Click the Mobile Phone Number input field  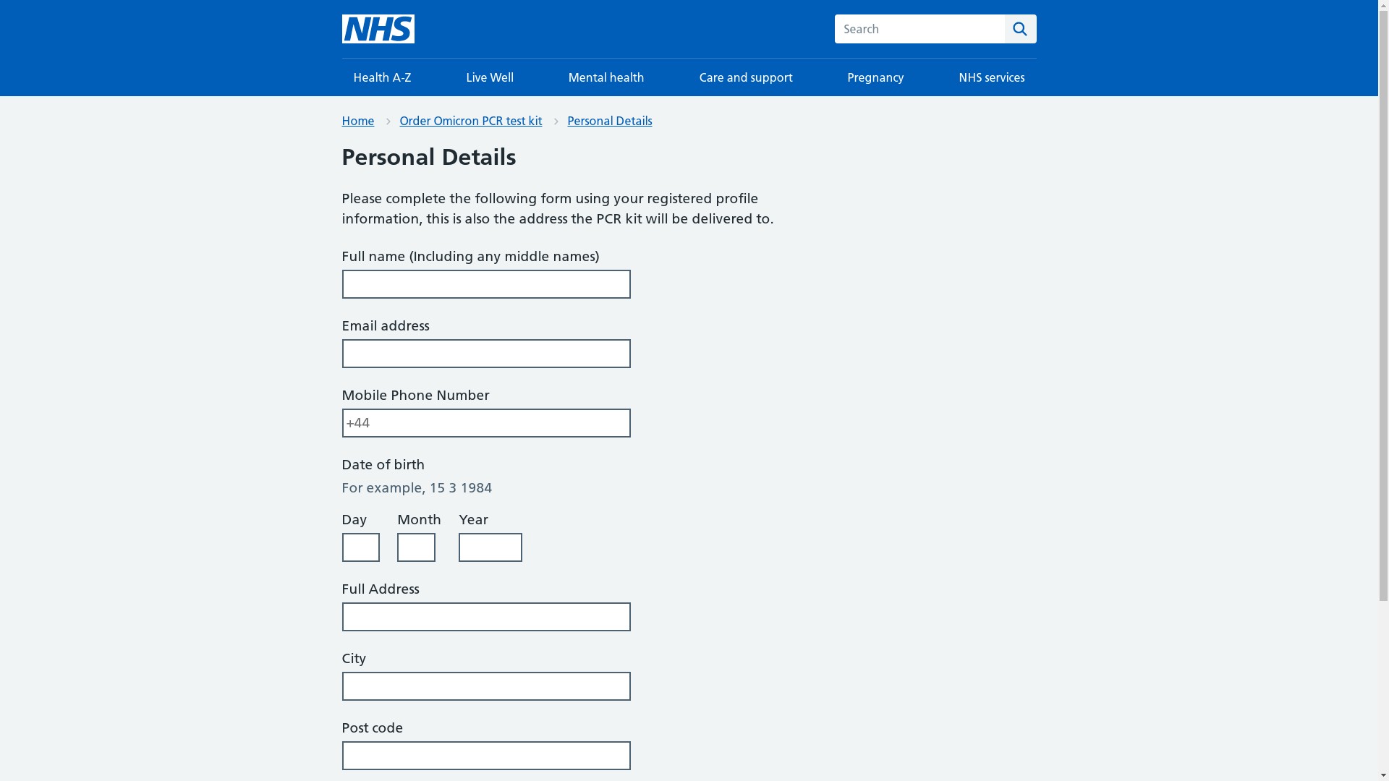click(485, 422)
